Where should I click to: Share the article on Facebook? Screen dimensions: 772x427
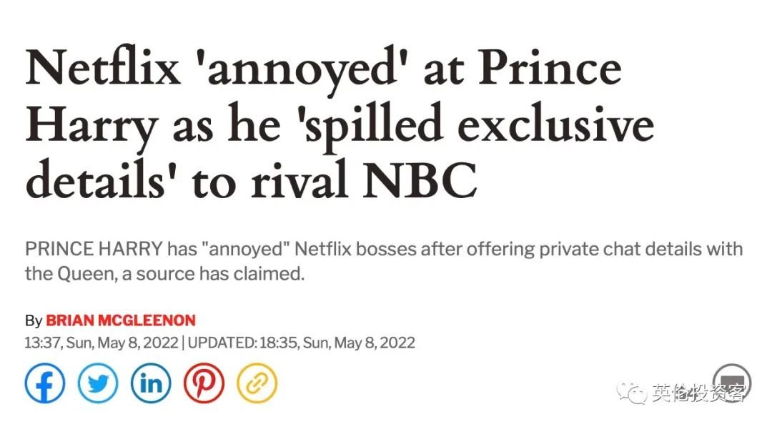pyautogui.click(x=45, y=383)
